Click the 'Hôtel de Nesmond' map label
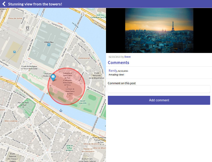 pos(91,144)
